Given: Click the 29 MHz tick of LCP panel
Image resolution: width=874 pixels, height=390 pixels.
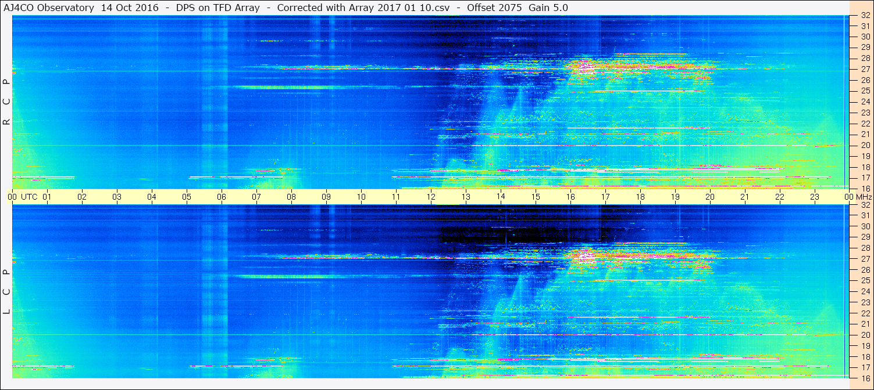Looking at the screenshot, I should coord(865,237).
